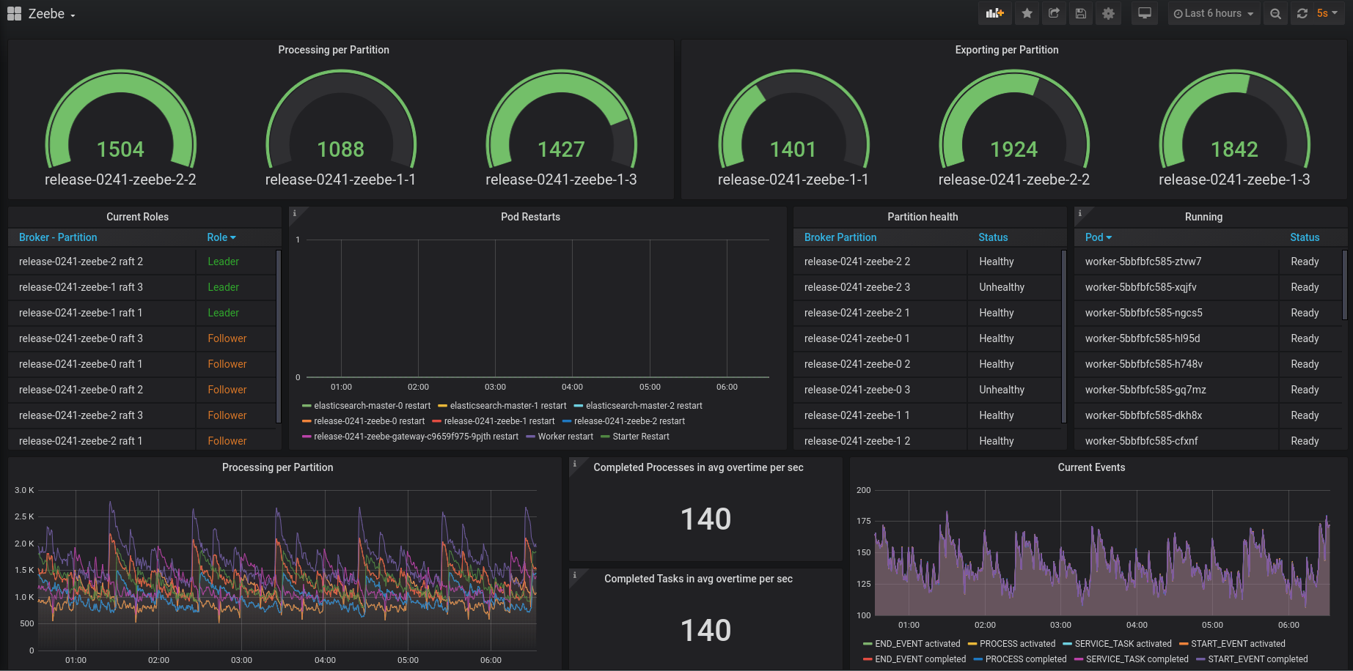The image size is (1353, 671).
Task: Open the 5s refresh interval dropdown
Action: click(x=1327, y=13)
